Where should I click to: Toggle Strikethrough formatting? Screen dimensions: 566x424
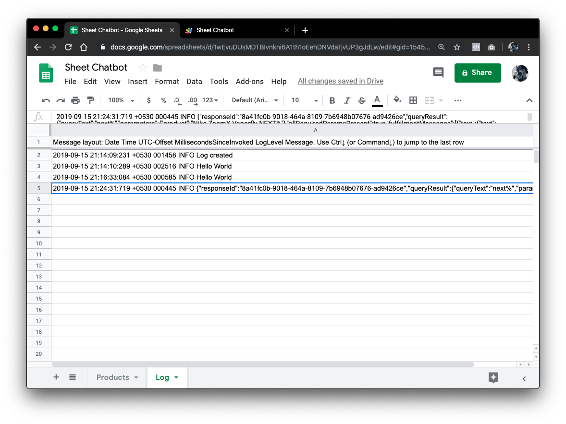pyautogui.click(x=362, y=100)
